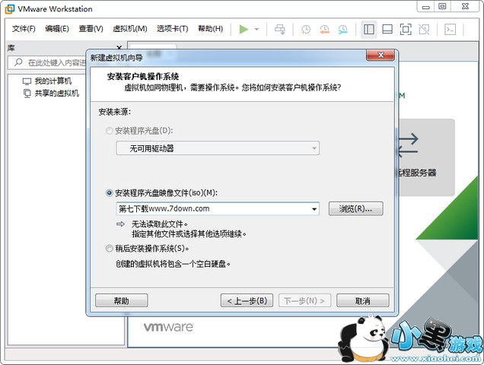Open the snapshot manager icon

pyautogui.click(x=342, y=30)
